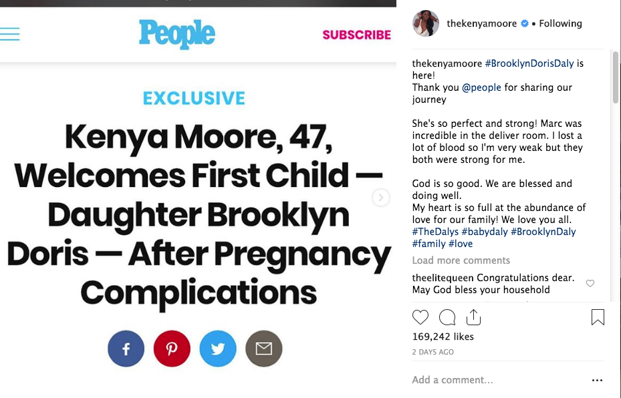
Task: Like theelitequeen's comment
Action: (x=590, y=284)
